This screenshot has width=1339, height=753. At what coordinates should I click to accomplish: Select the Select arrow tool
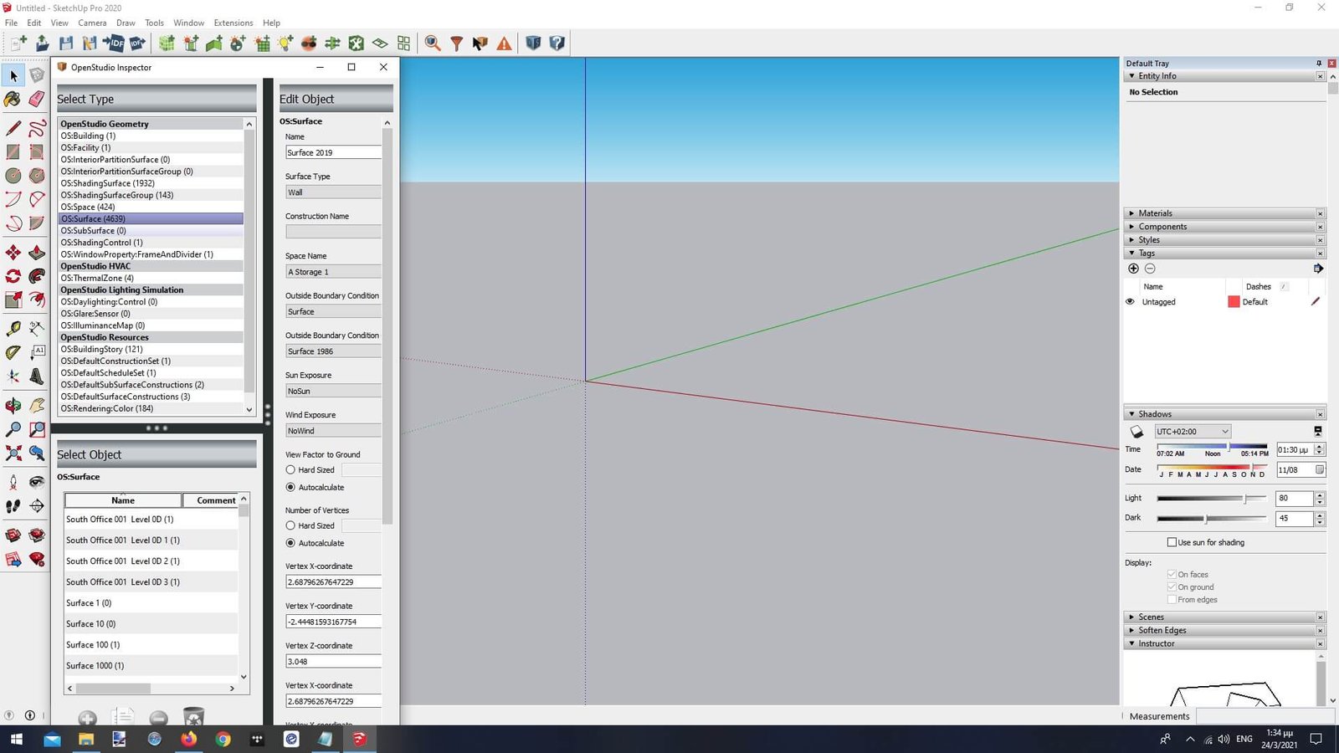click(13, 76)
